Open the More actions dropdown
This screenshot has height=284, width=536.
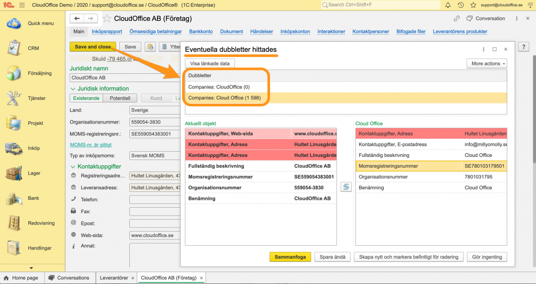click(x=487, y=64)
